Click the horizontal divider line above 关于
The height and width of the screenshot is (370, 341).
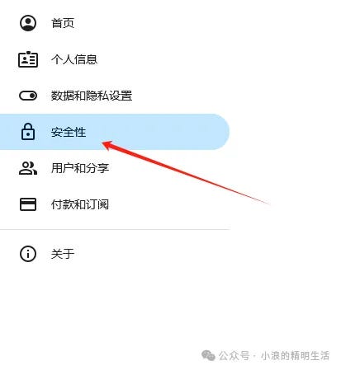(x=115, y=229)
